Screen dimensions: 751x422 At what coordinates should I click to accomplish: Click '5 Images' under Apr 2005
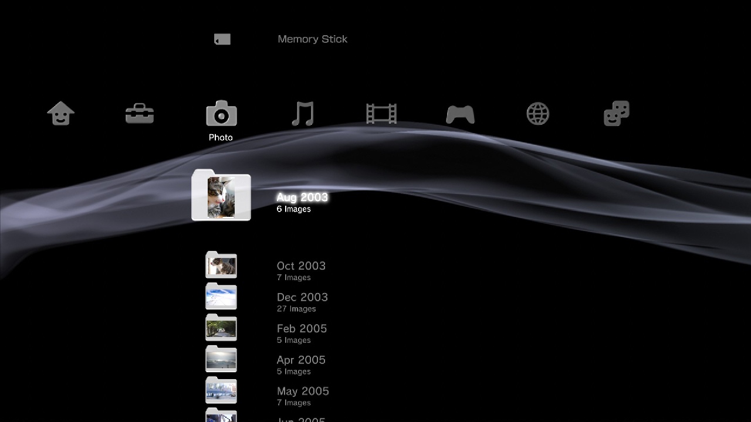294,372
